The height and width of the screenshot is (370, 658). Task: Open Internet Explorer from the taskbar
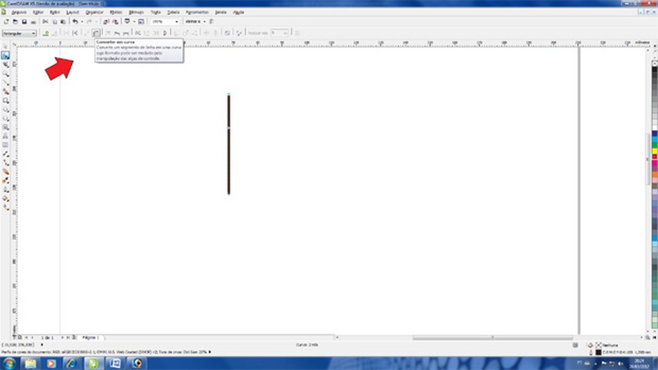point(72,363)
